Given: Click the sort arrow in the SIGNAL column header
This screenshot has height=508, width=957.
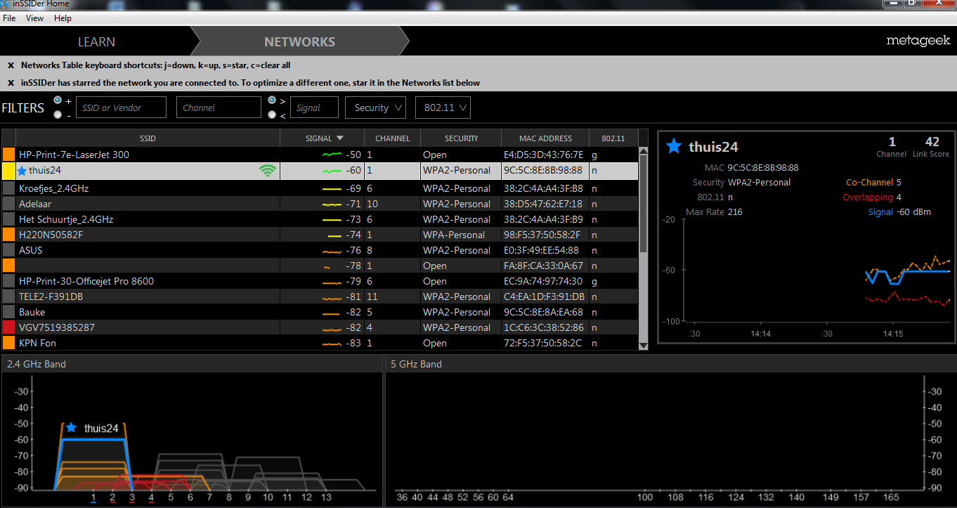Looking at the screenshot, I should (x=340, y=138).
